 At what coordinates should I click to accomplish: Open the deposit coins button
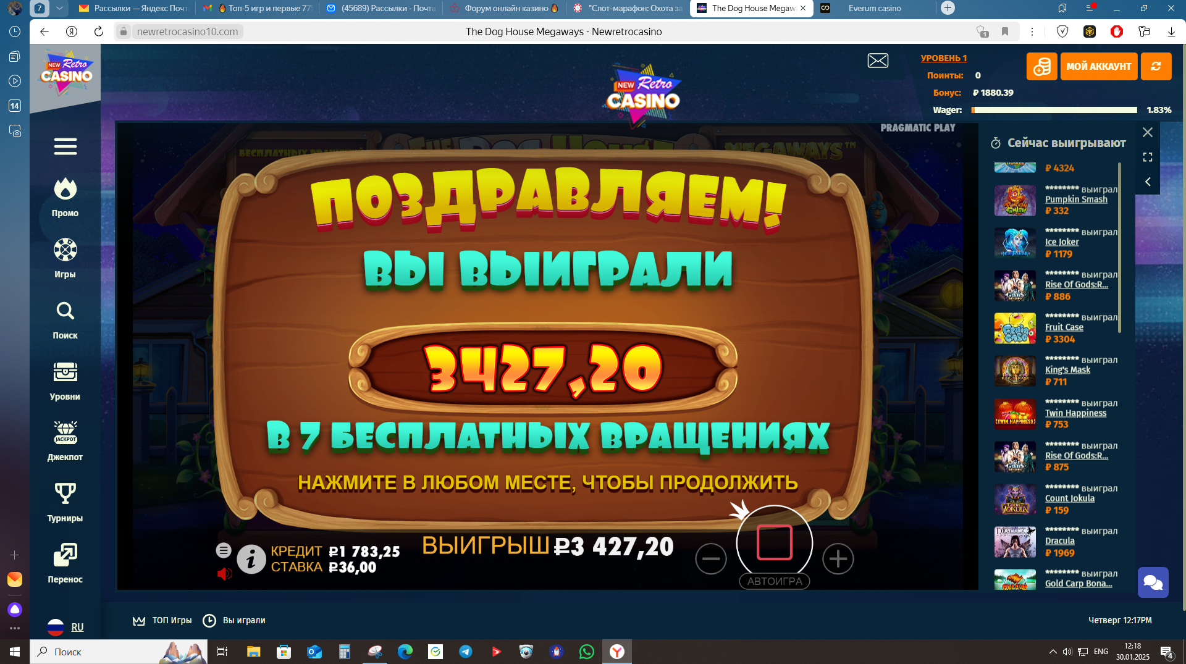1041,66
